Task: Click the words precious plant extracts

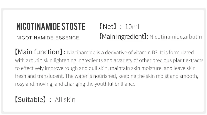Action: coord(178,60)
